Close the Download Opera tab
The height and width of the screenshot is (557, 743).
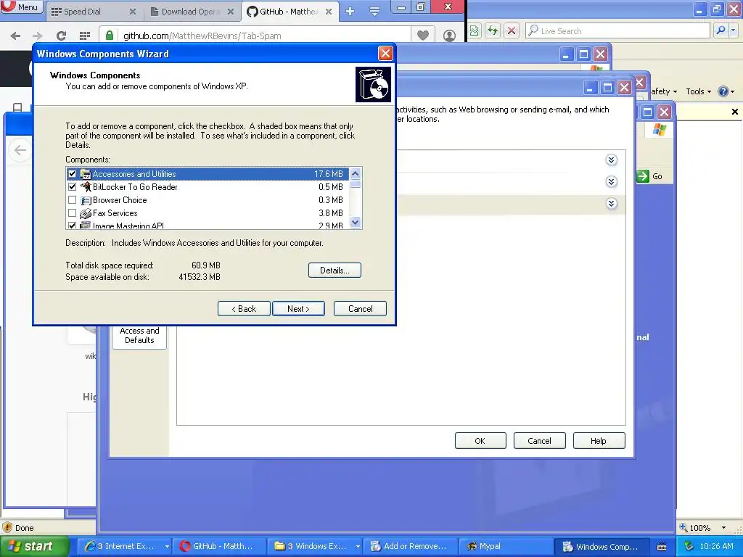tap(230, 12)
